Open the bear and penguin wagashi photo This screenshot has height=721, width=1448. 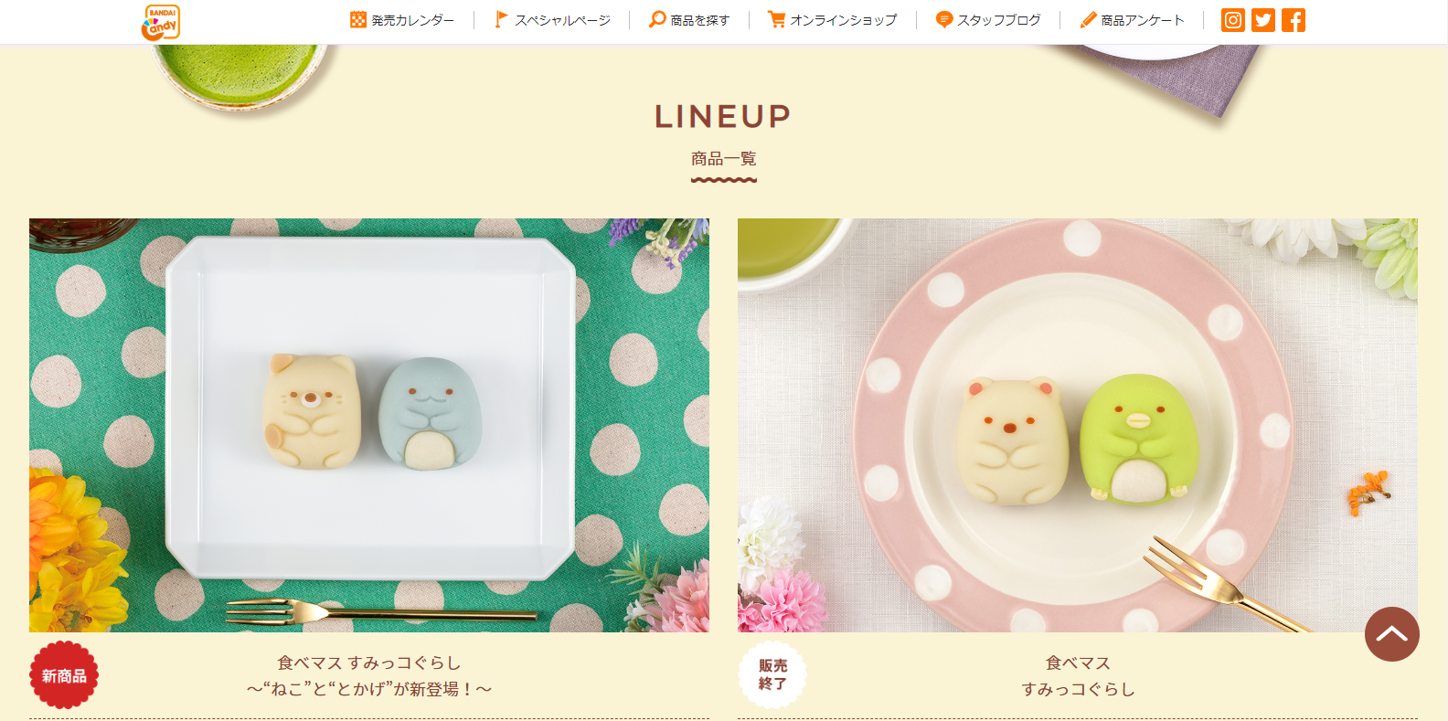tap(1078, 425)
